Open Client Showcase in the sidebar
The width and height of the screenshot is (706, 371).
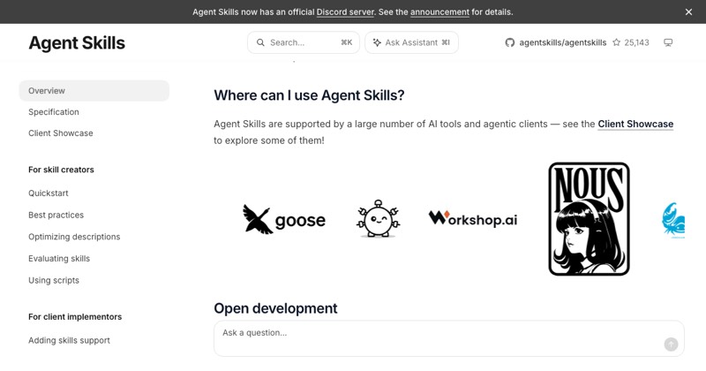pos(61,133)
